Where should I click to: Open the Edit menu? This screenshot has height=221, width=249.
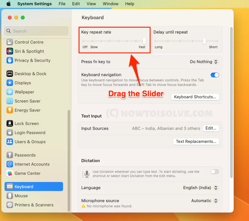pyautogui.click(x=76, y=4)
